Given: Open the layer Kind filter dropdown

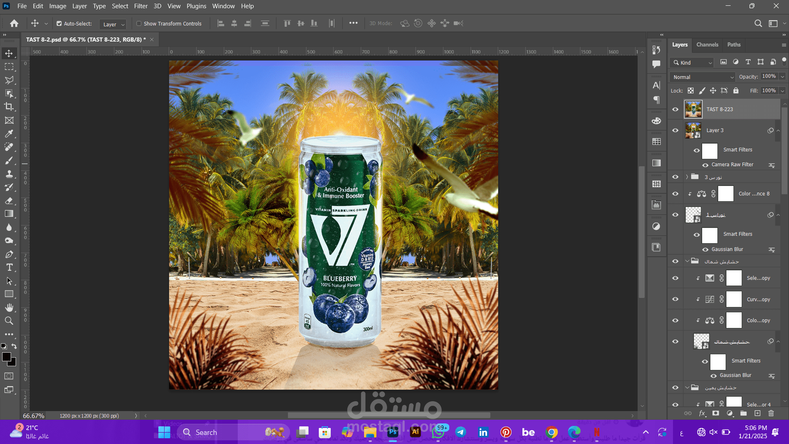Looking at the screenshot, I should click(x=692, y=63).
